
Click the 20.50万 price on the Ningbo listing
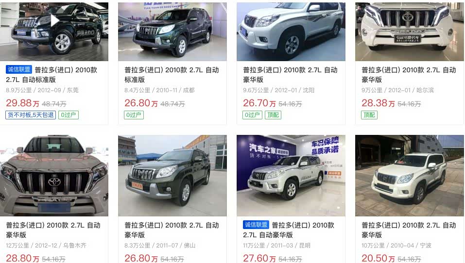click(378, 258)
